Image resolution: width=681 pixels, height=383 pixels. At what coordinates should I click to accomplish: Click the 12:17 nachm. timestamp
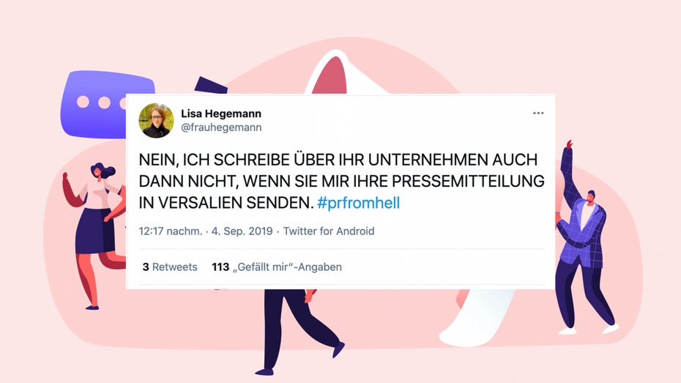coord(170,231)
